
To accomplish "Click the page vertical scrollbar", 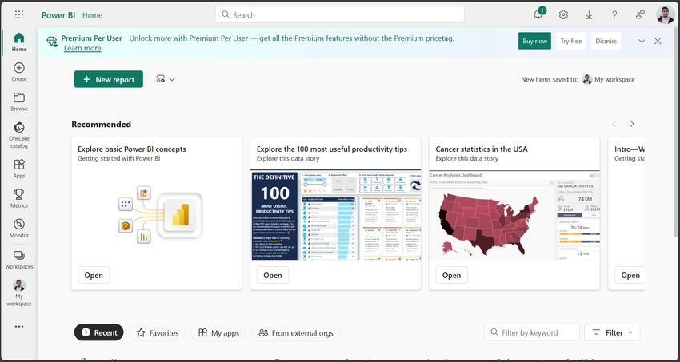I will (677, 132).
